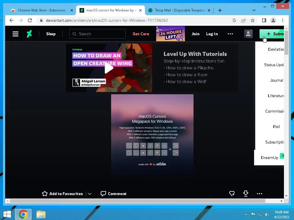The image size is (294, 220).
Task: View site info lock icon
Action: 41,20
